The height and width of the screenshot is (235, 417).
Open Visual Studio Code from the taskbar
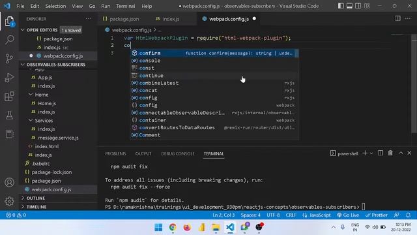tap(230, 227)
